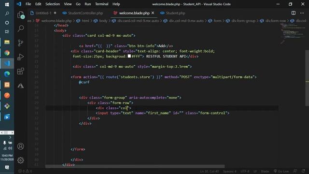
Task: Open the Manage gear icon
Action: pos(21,160)
